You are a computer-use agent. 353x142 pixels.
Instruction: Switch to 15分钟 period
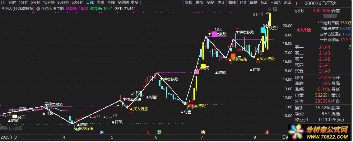(49, 2)
